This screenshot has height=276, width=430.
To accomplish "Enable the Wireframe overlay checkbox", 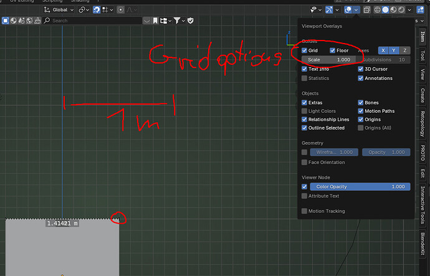I will 304,152.
